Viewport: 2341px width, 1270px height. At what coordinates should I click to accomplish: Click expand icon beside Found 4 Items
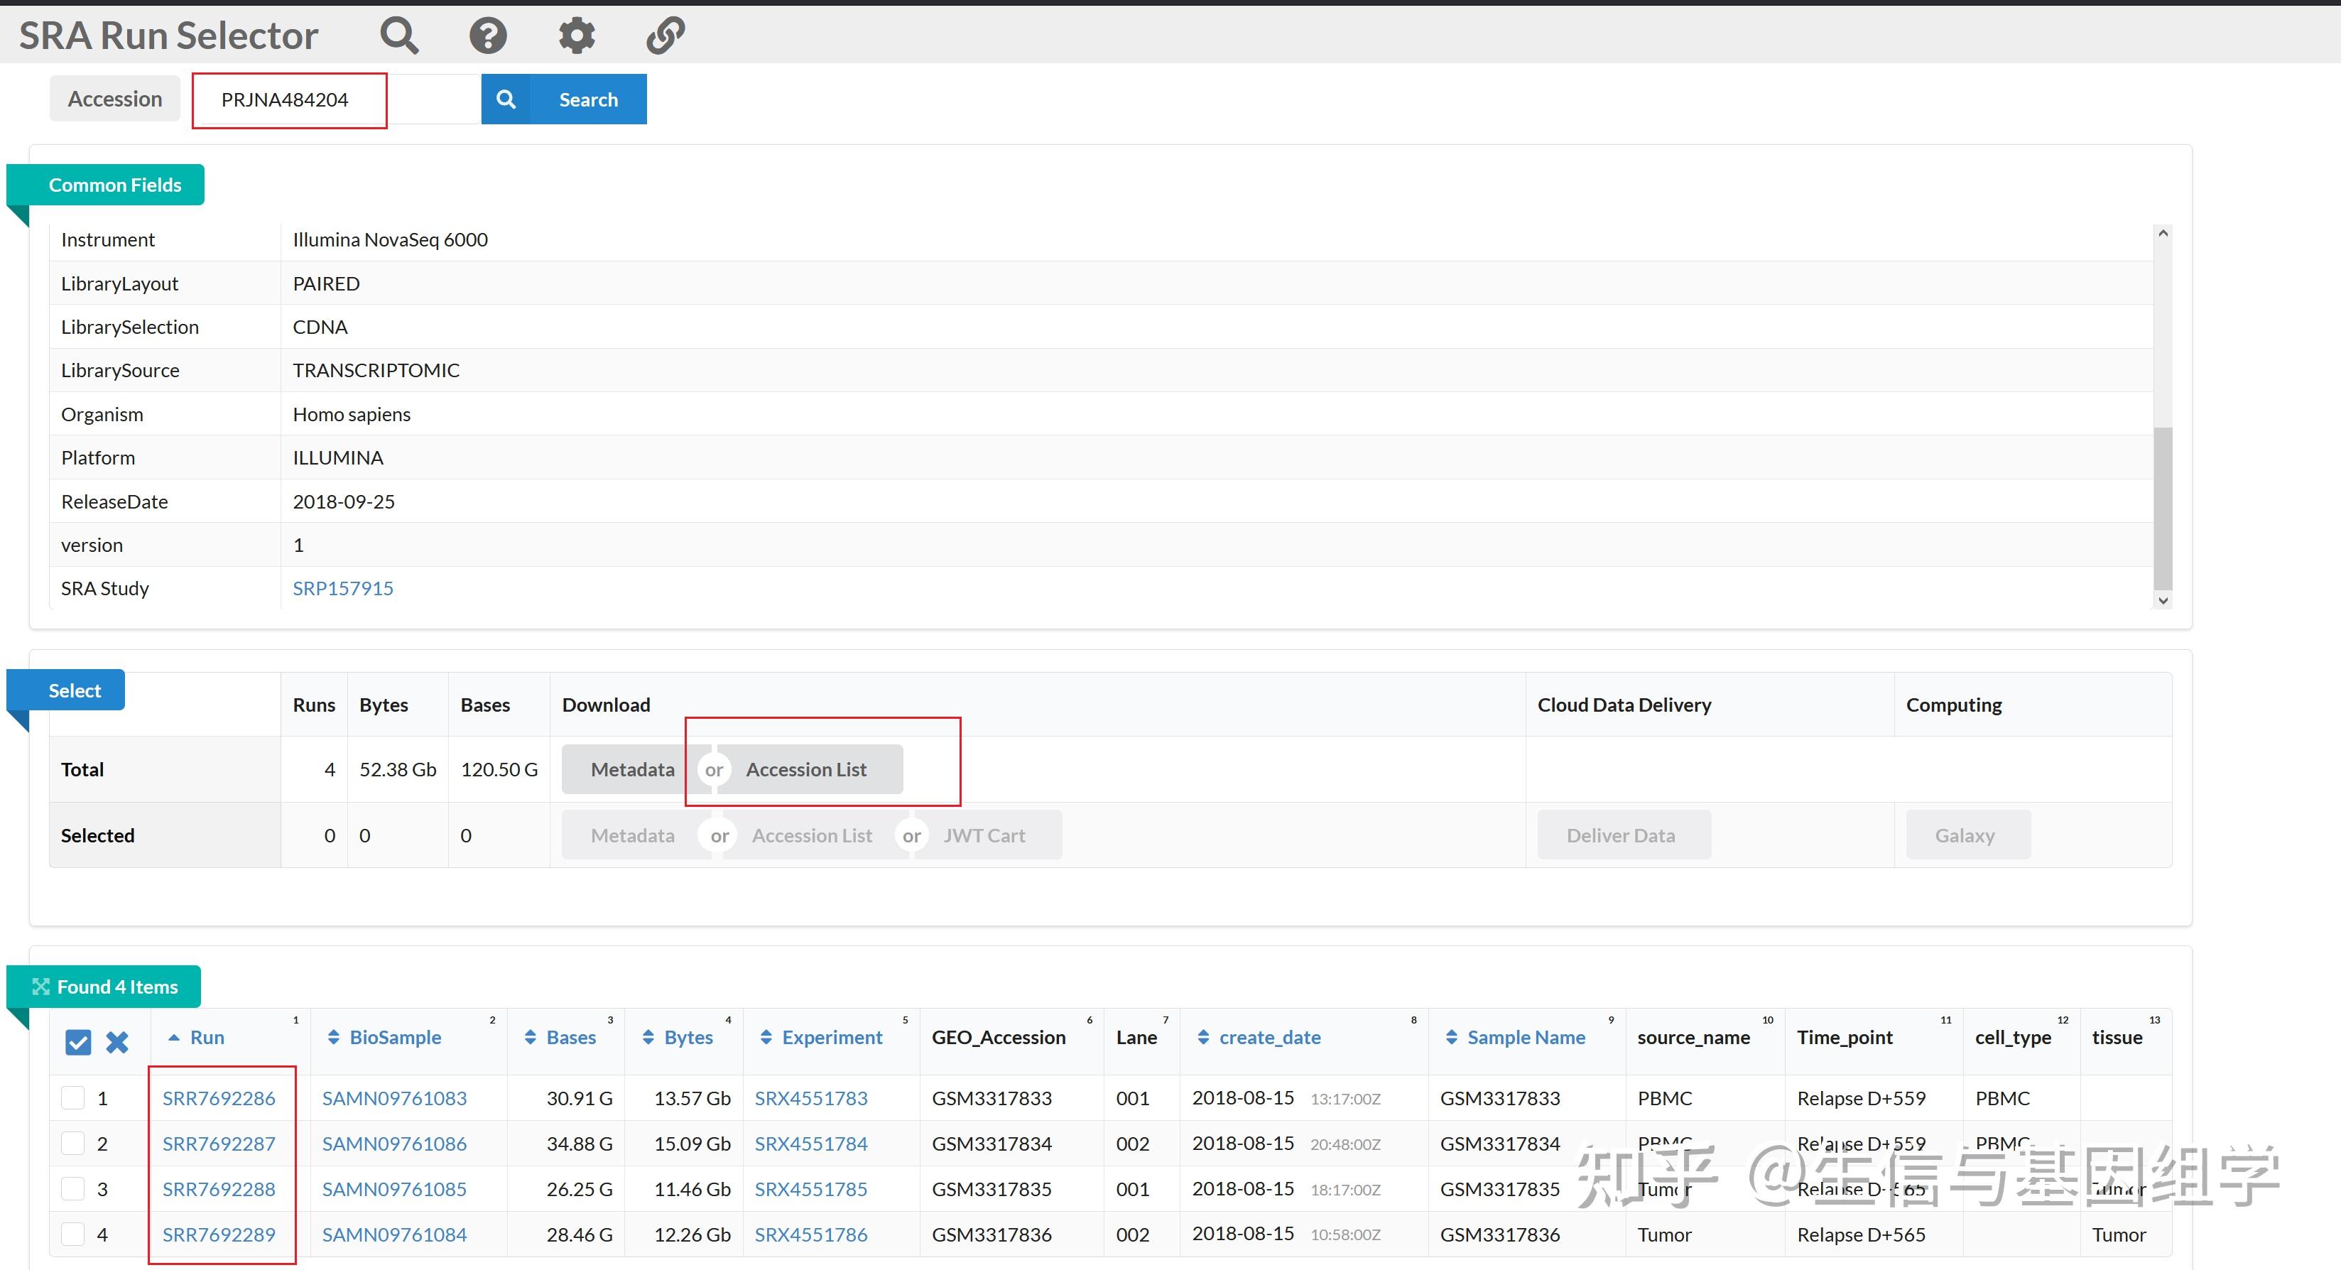click(x=40, y=987)
